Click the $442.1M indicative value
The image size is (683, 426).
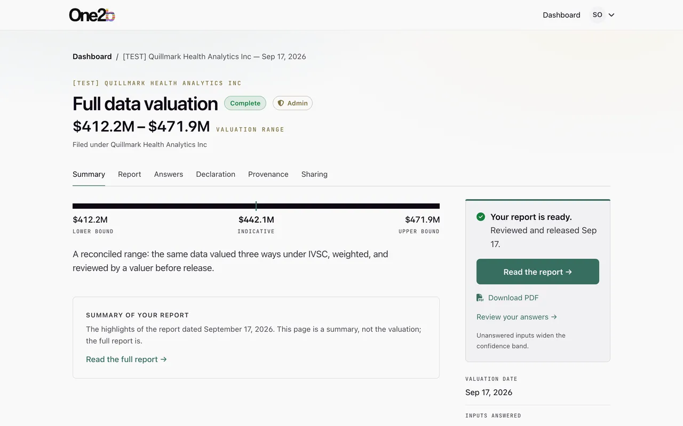pyautogui.click(x=256, y=219)
